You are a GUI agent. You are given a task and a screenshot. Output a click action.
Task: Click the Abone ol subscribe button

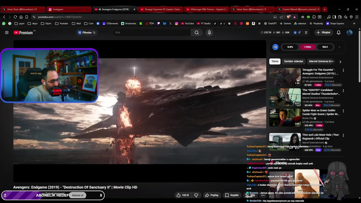click(x=78, y=195)
